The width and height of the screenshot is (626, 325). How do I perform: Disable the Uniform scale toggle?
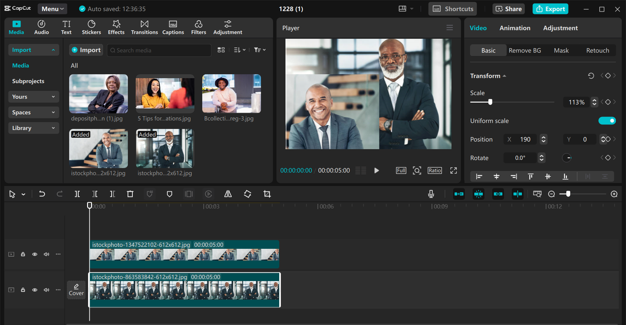607,121
